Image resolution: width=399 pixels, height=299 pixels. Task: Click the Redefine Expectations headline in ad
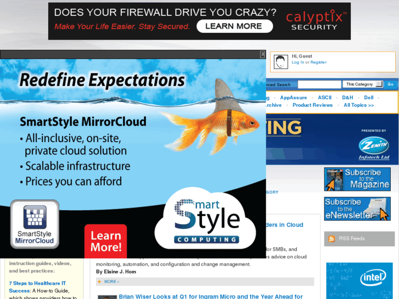[102, 80]
